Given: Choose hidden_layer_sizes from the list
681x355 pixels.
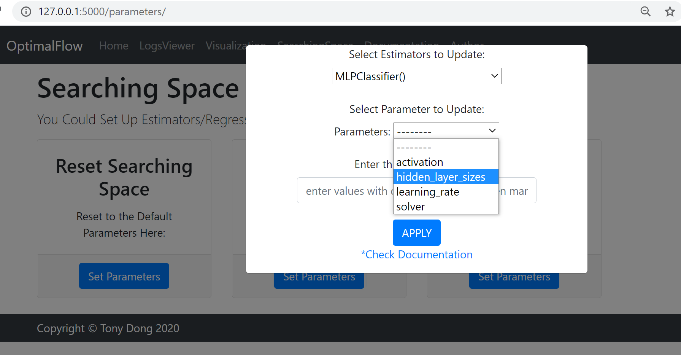Looking at the screenshot, I should [x=441, y=177].
